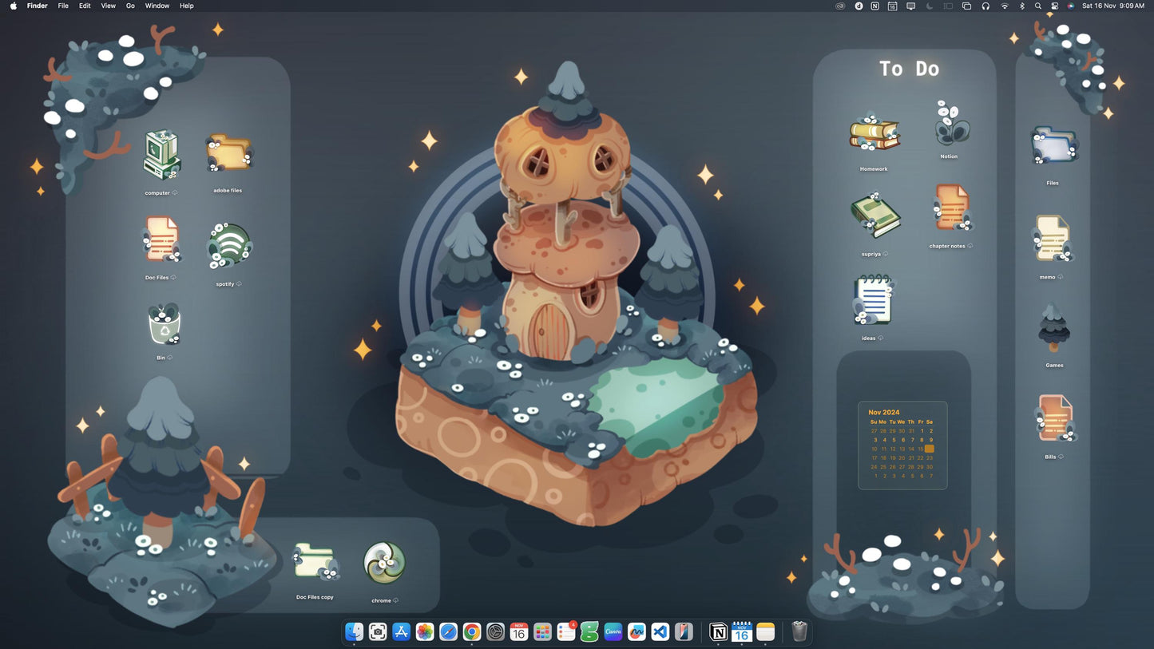Enable Do Not Disturb via the moon icon
This screenshot has height=649, width=1154.
(929, 6)
